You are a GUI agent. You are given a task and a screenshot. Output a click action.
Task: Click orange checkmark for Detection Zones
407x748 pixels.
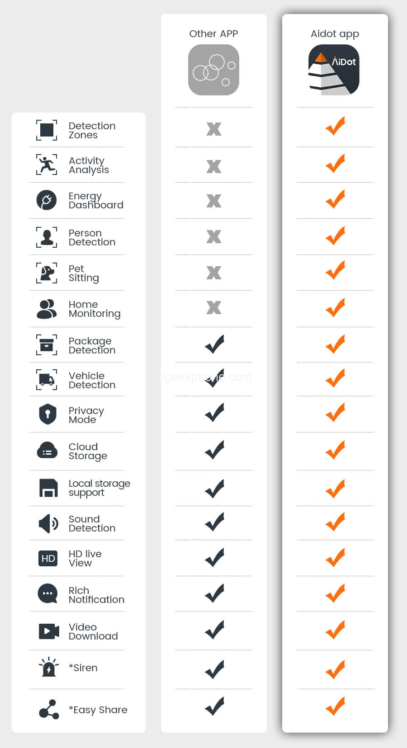pyautogui.click(x=335, y=126)
